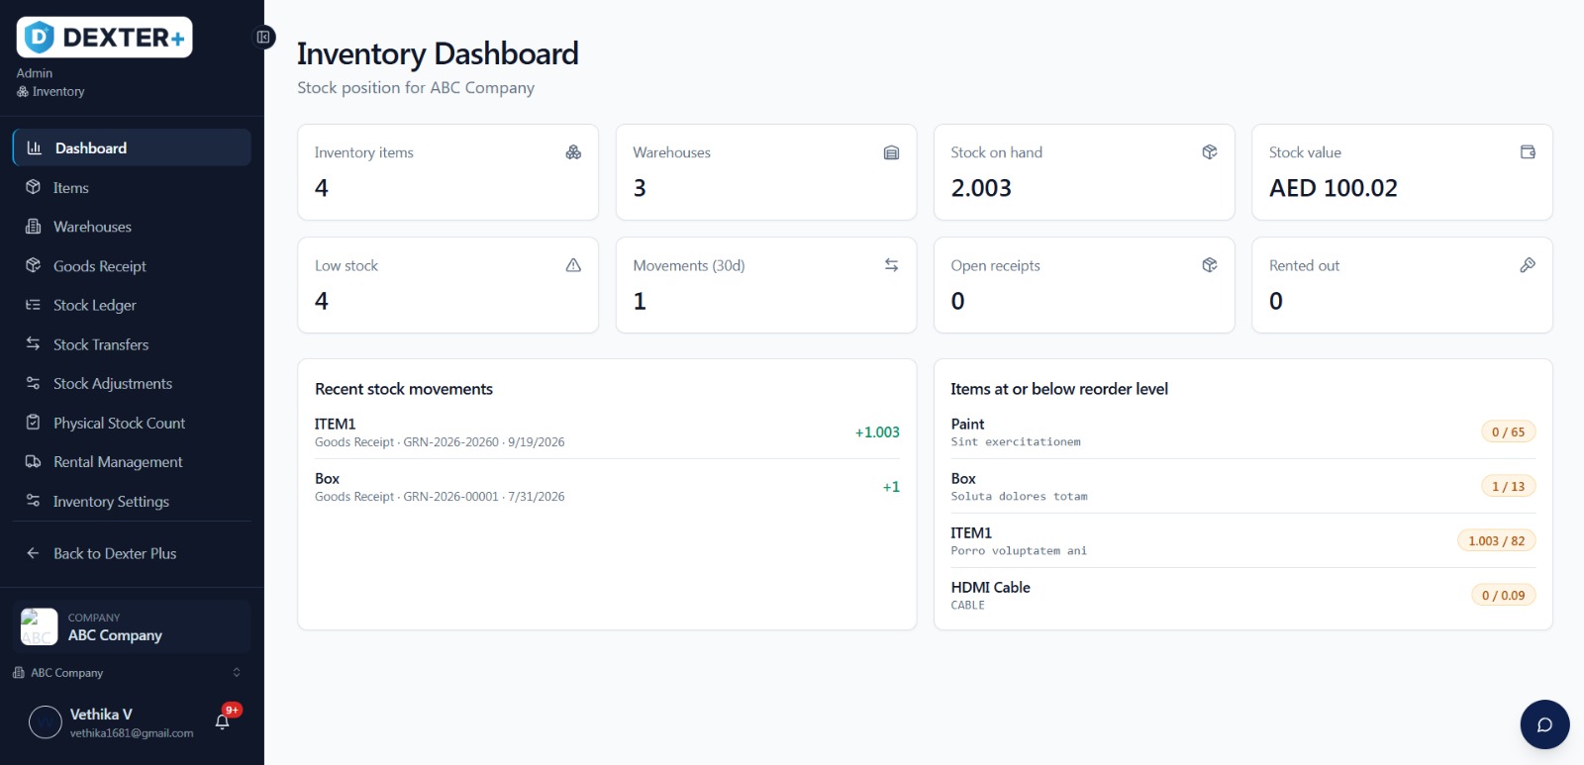This screenshot has height=765, width=1584.
Task: Select HDMI Cable reorder row
Action: pyautogui.click(x=1243, y=596)
